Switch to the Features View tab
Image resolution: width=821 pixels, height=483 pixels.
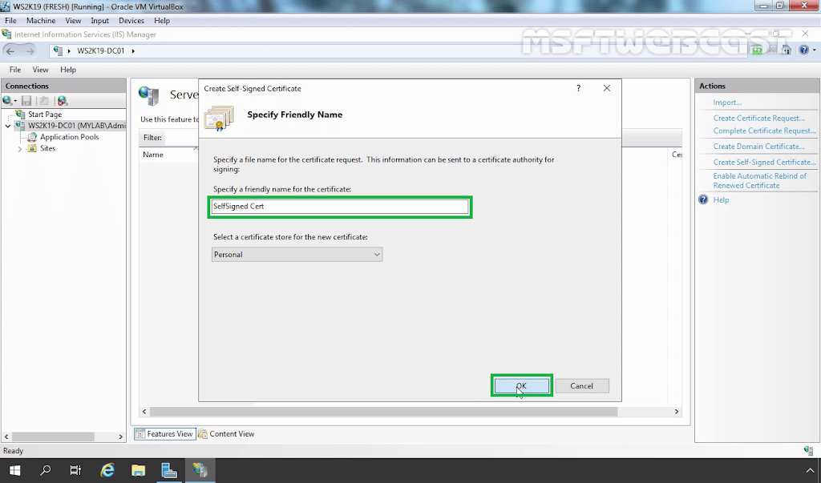pos(165,434)
